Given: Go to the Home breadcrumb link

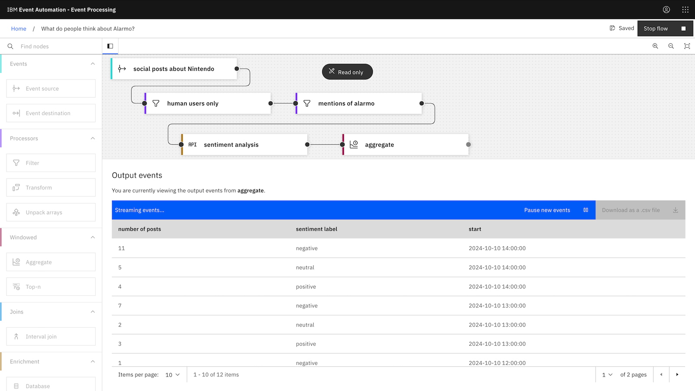Looking at the screenshot, I should (x=19, y=29).
